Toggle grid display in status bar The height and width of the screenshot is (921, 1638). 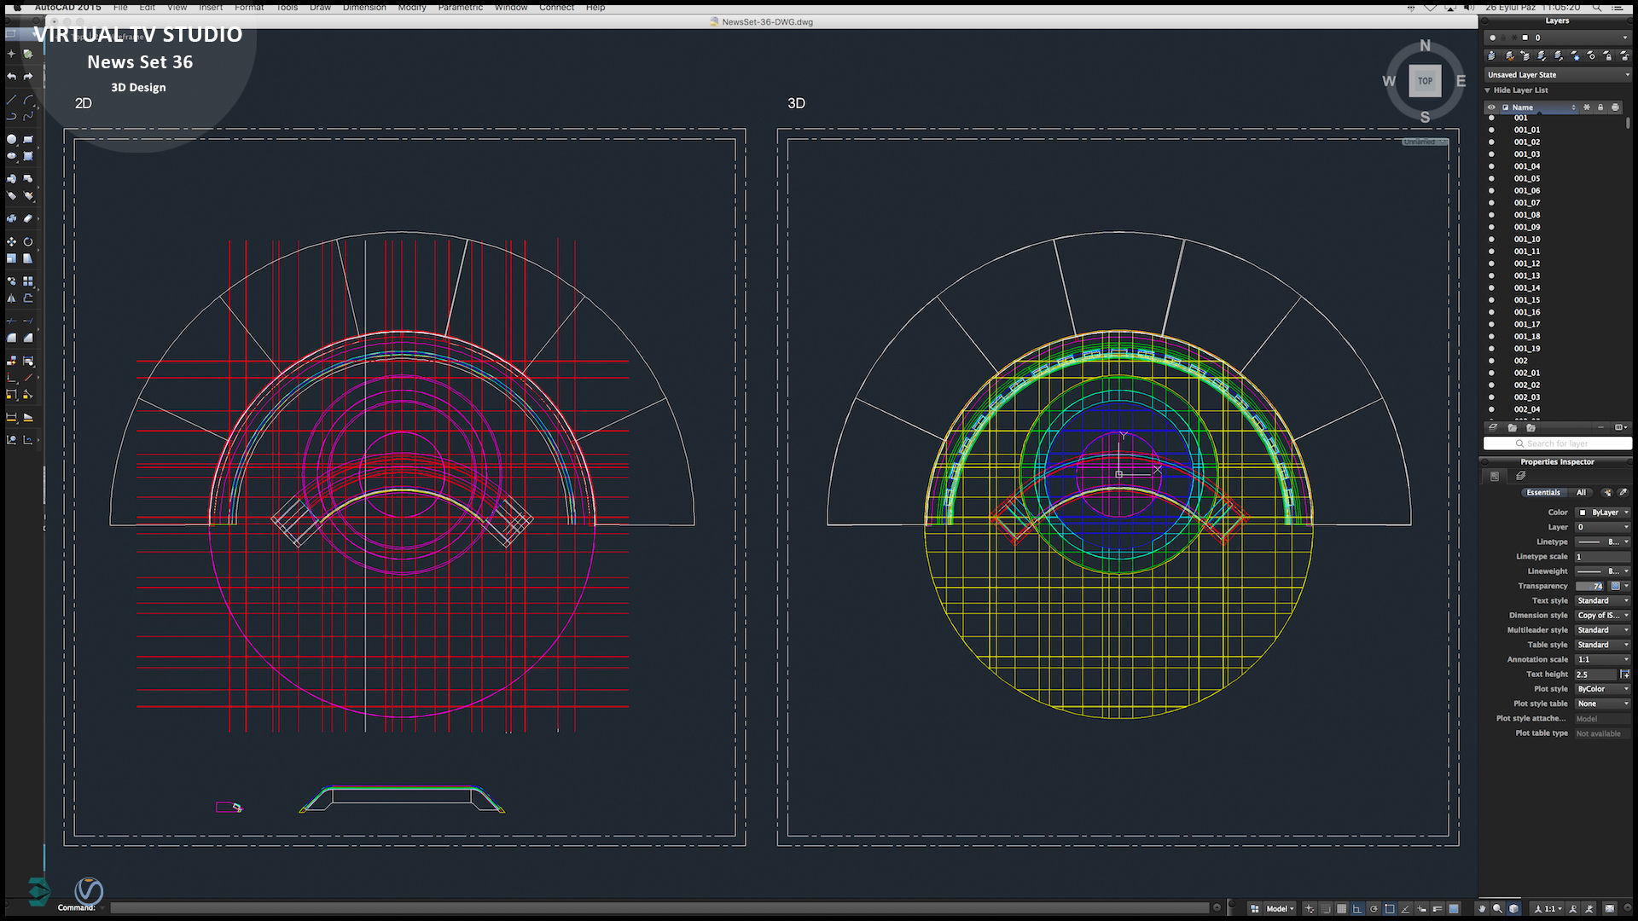(1341, 908)
